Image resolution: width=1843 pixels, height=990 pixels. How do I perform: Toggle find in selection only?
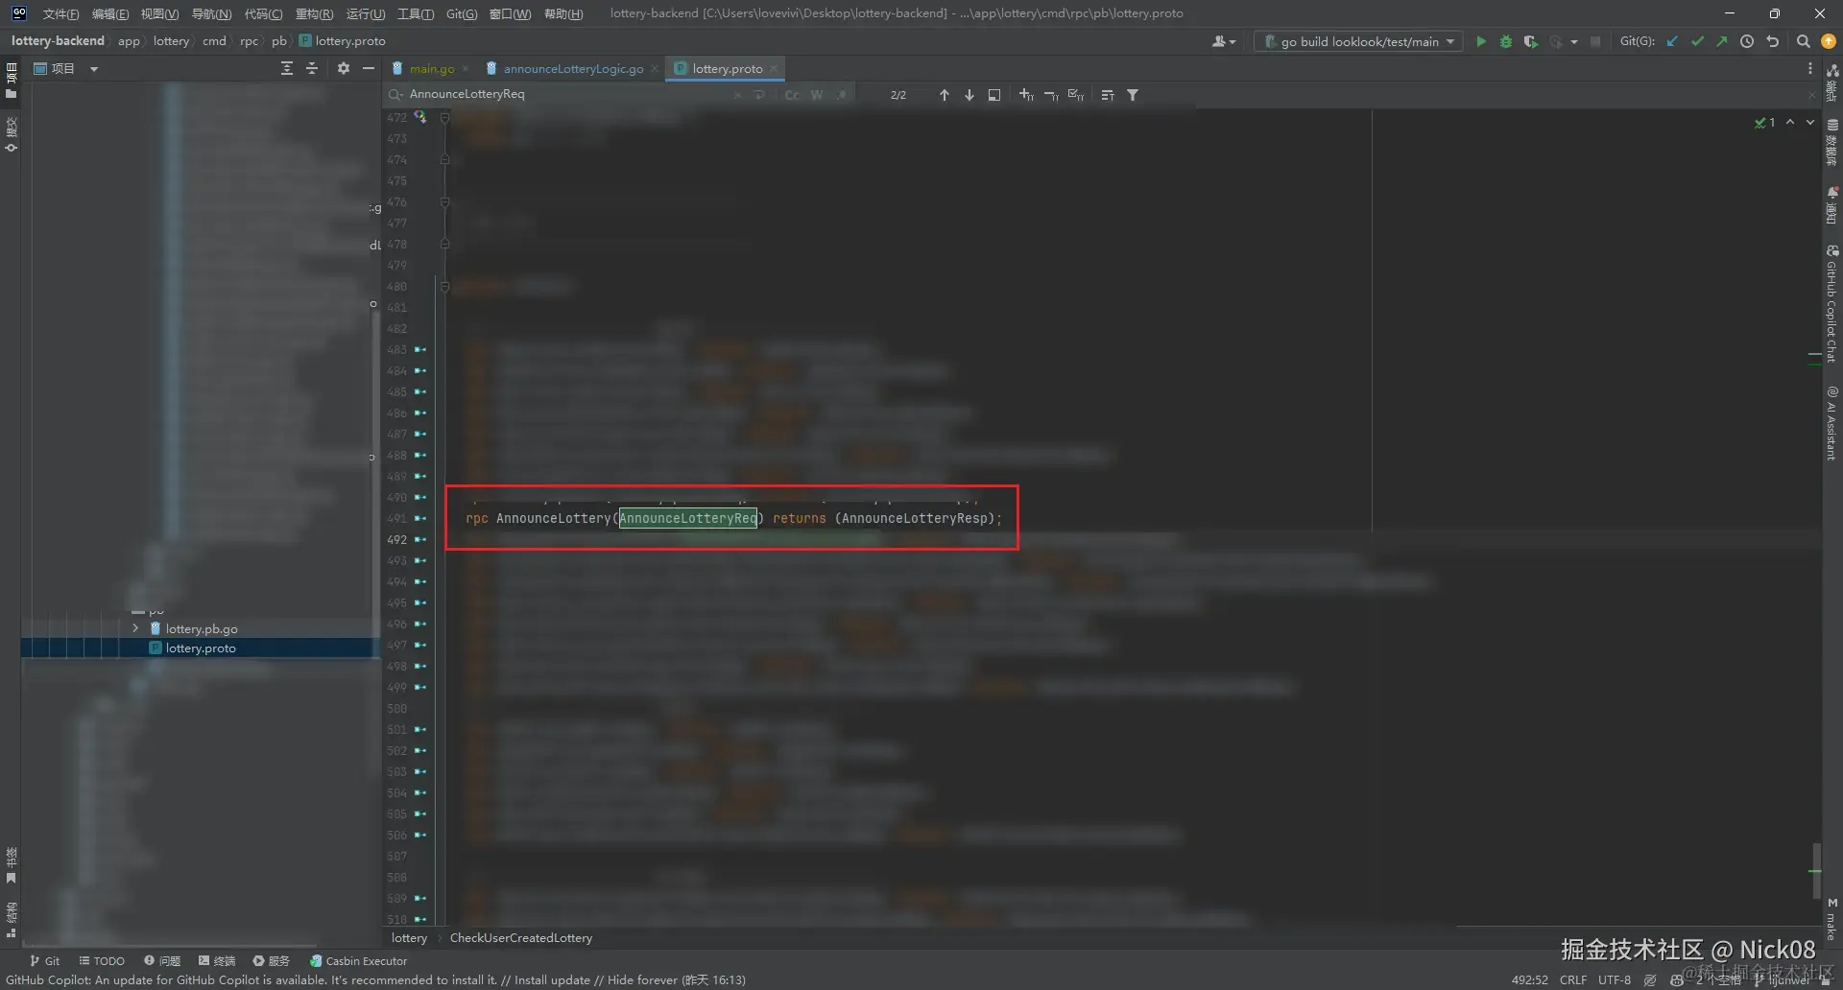(x=994, y=95)
